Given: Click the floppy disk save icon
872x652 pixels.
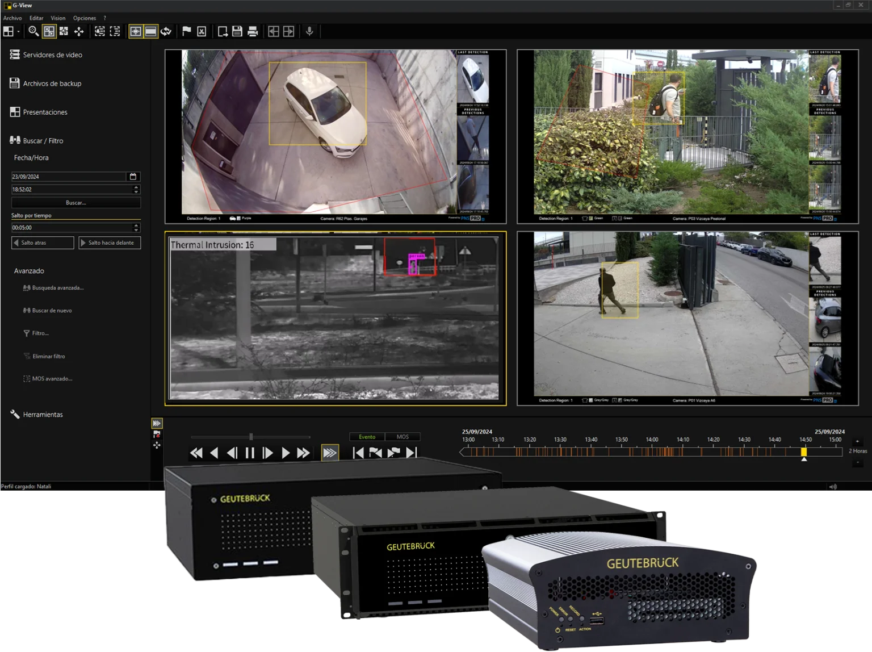Looking at the screenshot, I should coord(237,31).
